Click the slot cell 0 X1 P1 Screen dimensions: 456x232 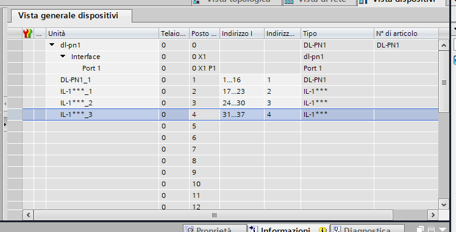(204, 68)
